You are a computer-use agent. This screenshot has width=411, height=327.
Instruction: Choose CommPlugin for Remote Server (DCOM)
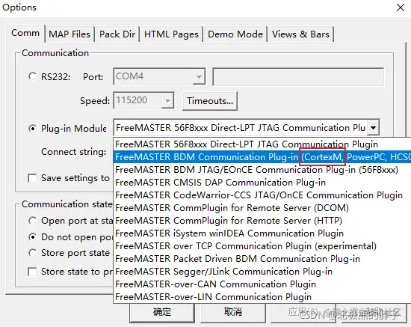point(262,208)
